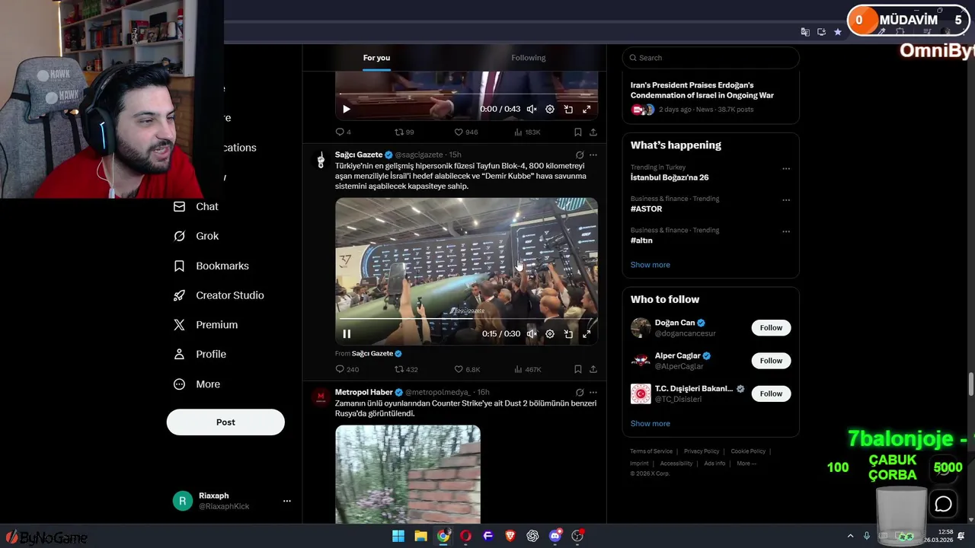Open Grok in the sidebar
This screenshot has height=548, width=975.
pos(196,236)
